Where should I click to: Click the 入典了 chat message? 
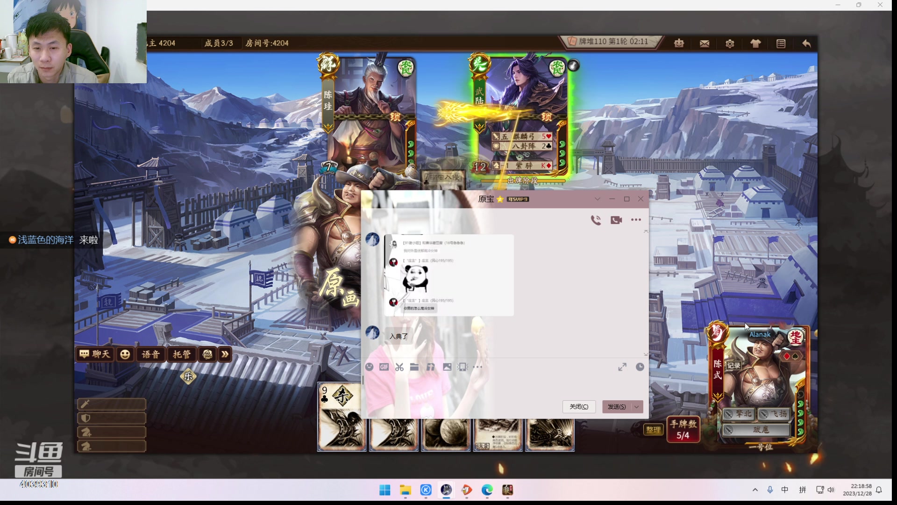pyautogui.click(x=399, y=336)
